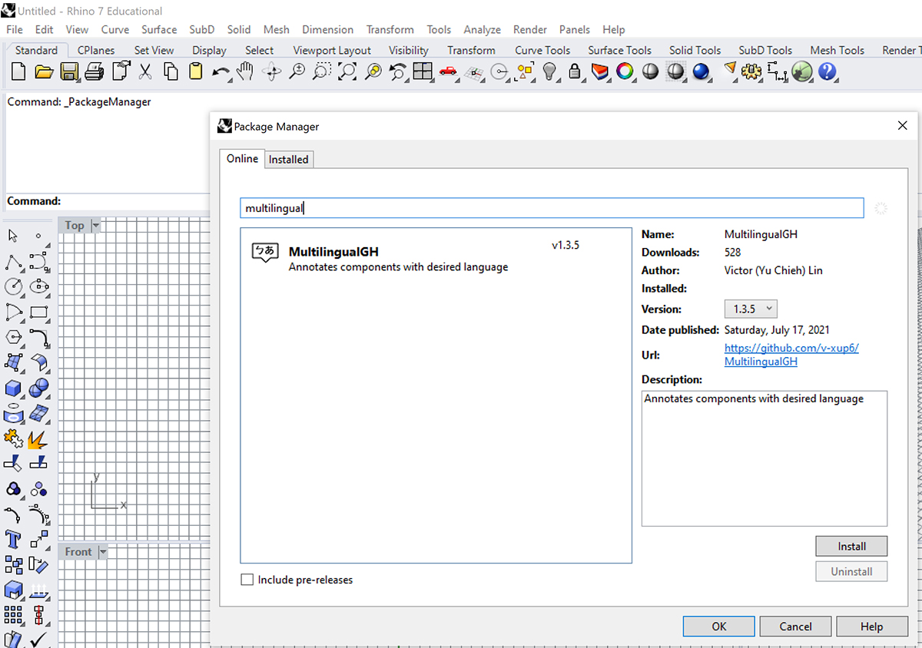This screenshot has height=648, width=922.
Task: Select the Online tab in Package Manager
Action: tap(242, 158)
